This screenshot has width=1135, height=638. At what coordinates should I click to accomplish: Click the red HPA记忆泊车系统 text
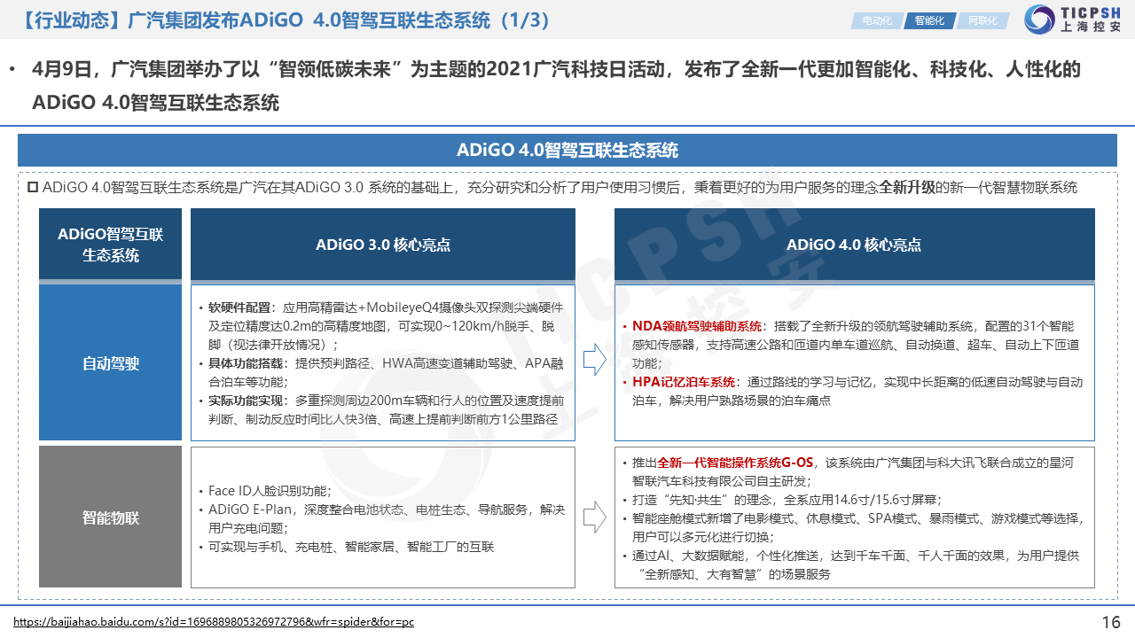click(683, 382)
